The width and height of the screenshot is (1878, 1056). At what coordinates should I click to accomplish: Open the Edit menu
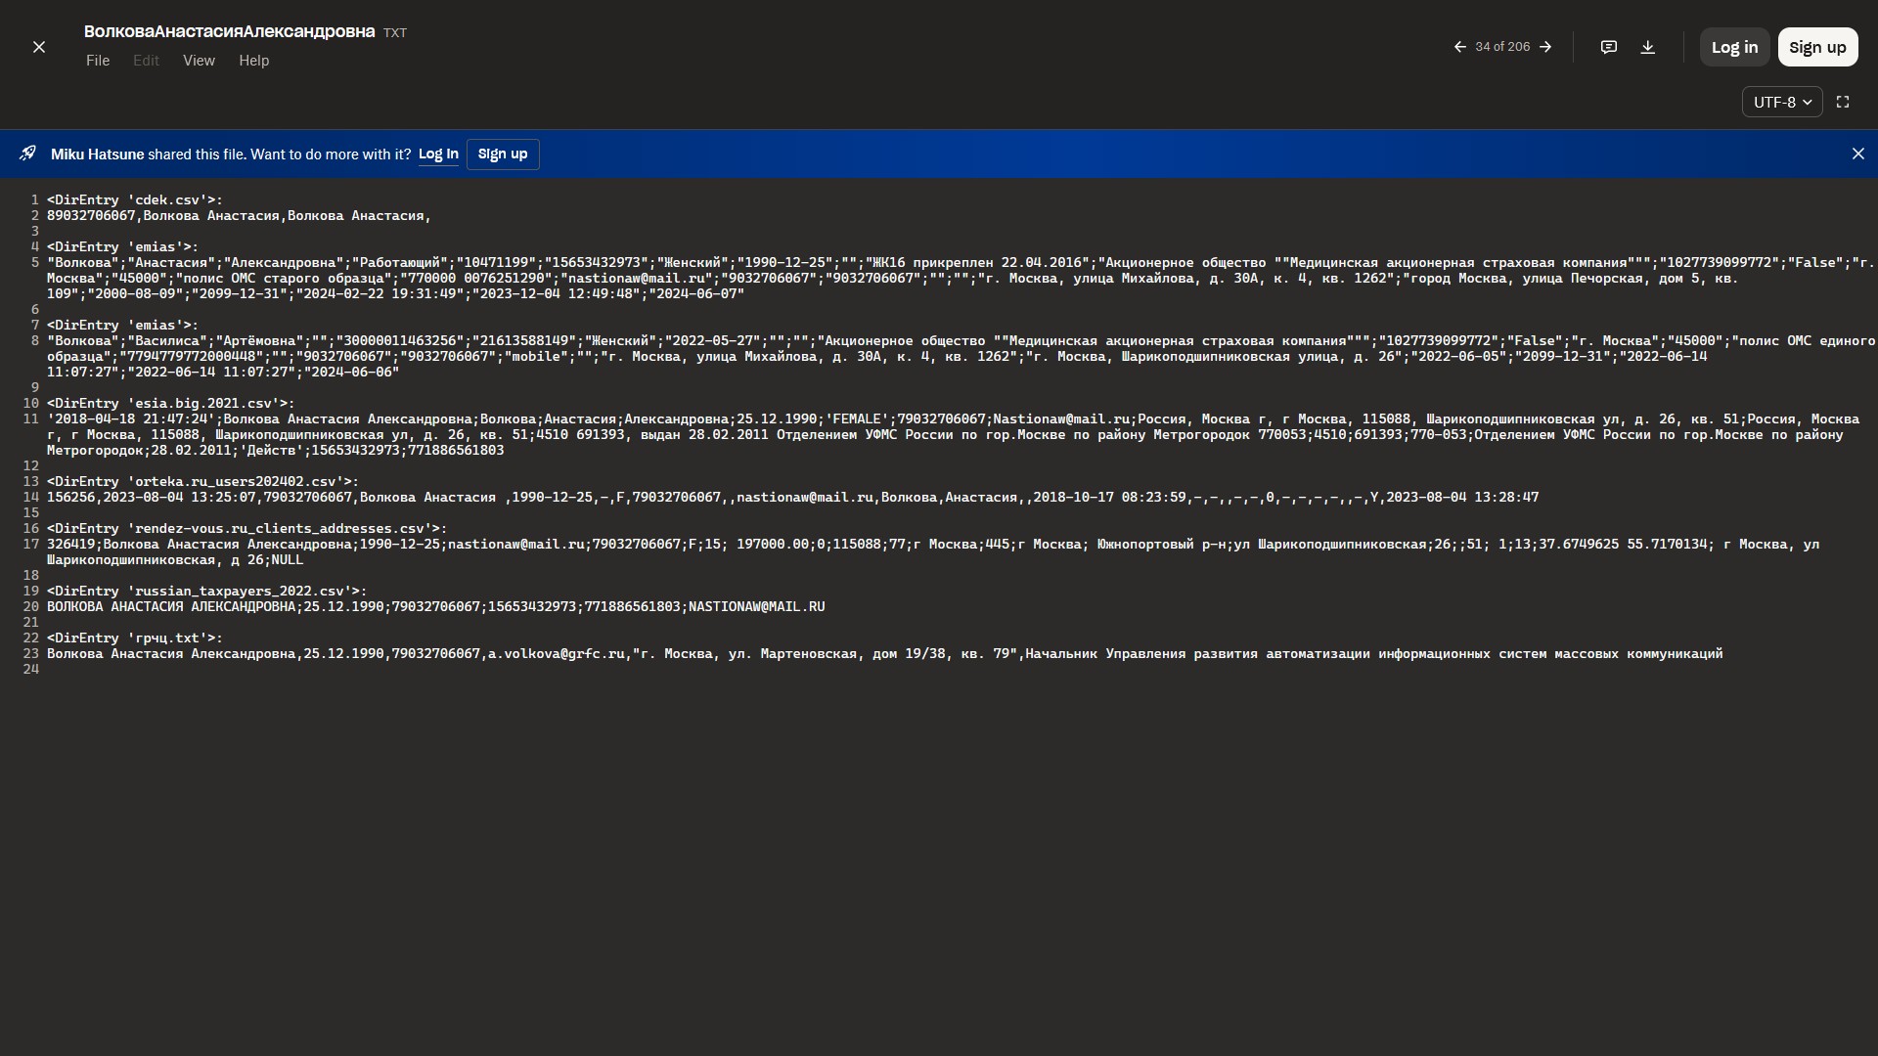click(x=146, y=61)
